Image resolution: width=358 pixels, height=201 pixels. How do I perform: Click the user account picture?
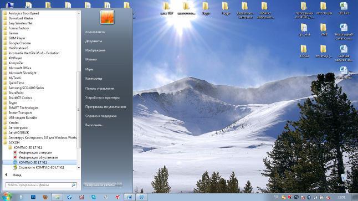coord(107,17)
